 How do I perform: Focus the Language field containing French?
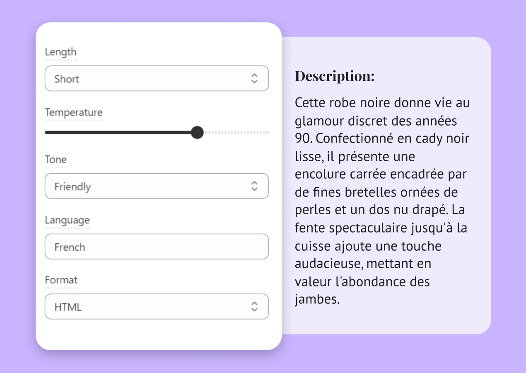[x=157, y=247]
